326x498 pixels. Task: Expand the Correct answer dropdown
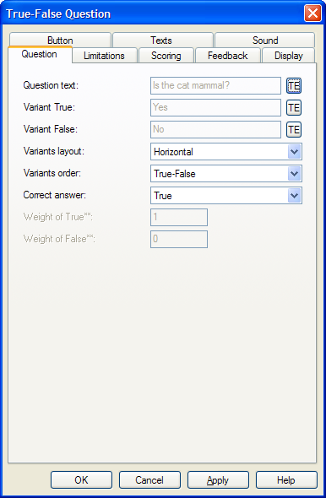pyautogui.click(x=294, y=196)
